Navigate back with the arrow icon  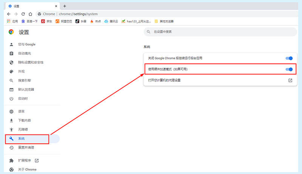point(9,14)
